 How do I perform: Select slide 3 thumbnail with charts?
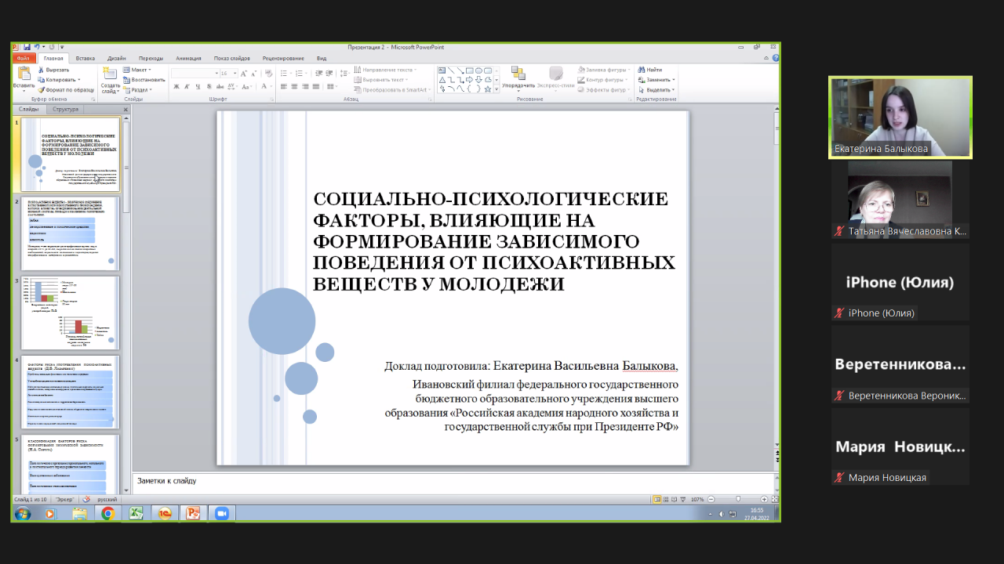[70, 313]
